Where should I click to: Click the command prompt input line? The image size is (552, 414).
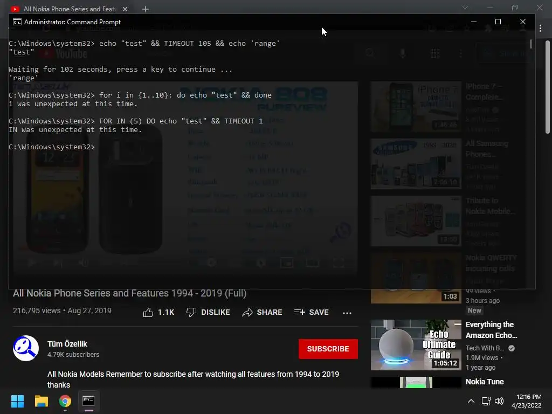point(52,147)
